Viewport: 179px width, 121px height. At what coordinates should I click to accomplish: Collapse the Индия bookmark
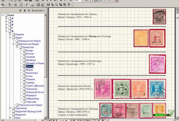tap(10, 37)
